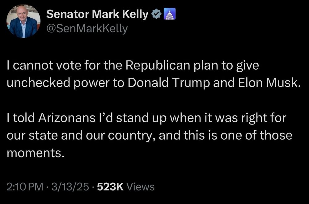Click the Views label
Viewport: 309px width, 204px height.
click(x=140, y=186)
